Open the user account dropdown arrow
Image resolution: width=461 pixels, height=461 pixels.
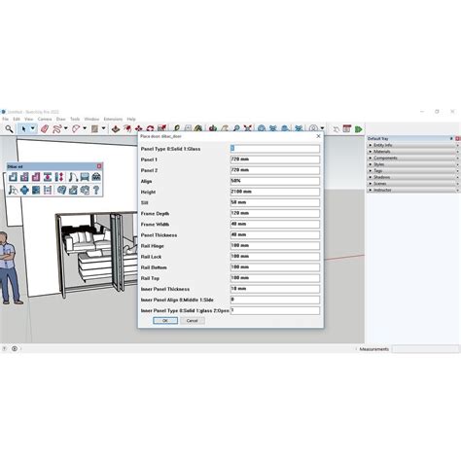322,128
